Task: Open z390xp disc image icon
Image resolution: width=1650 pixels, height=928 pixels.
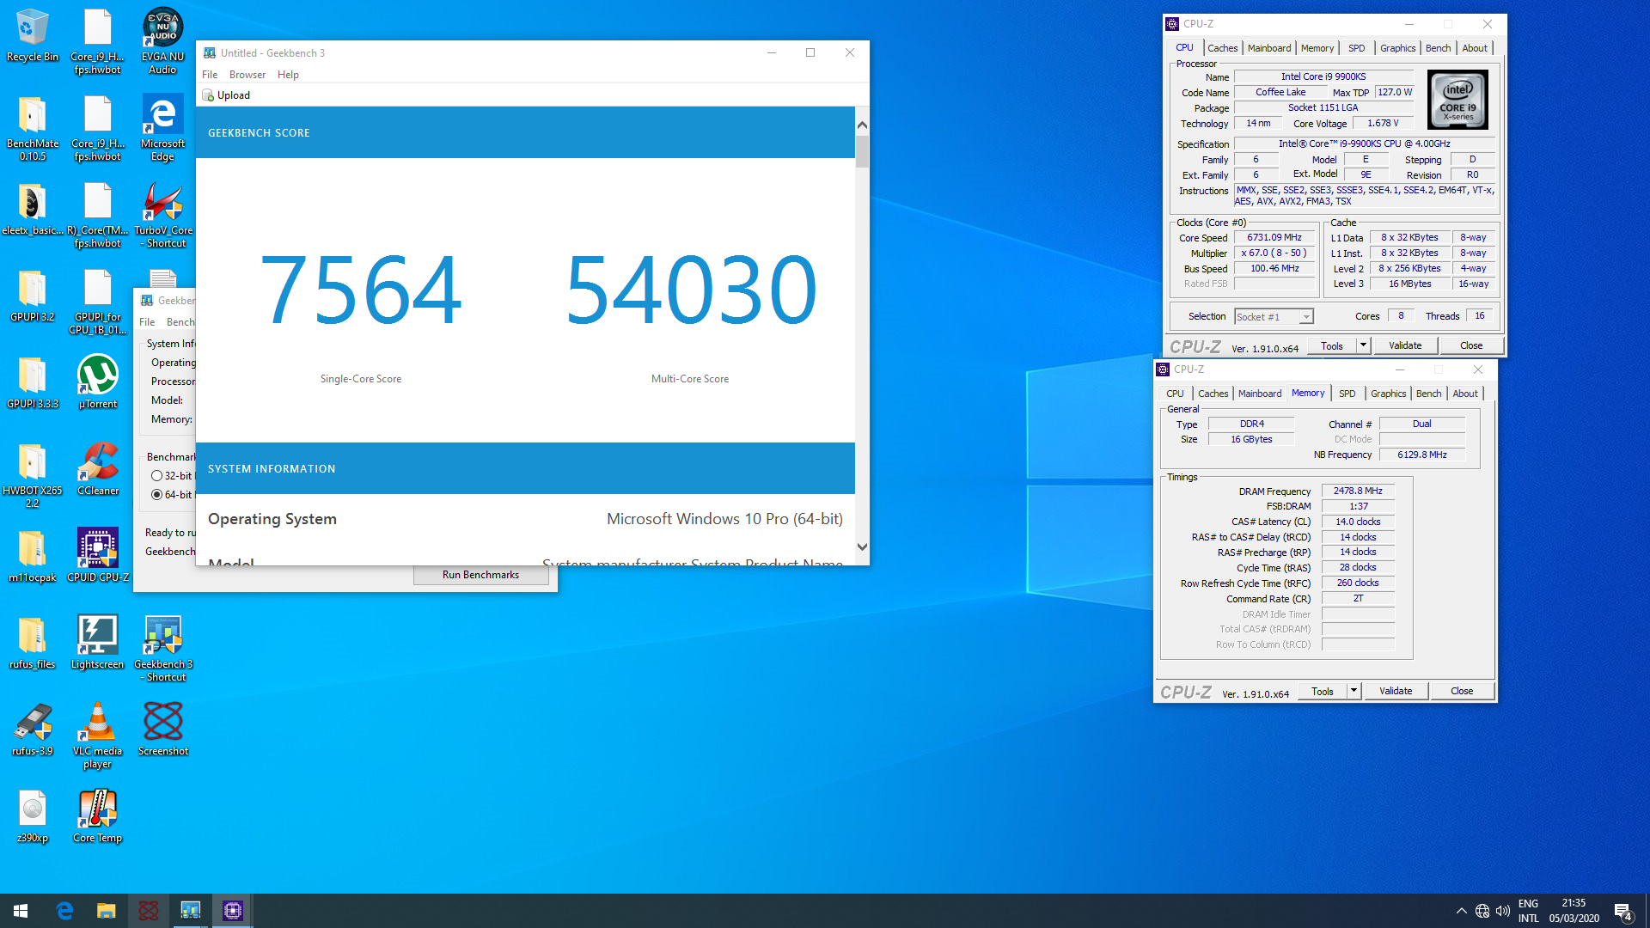Action: pos(33,816)
